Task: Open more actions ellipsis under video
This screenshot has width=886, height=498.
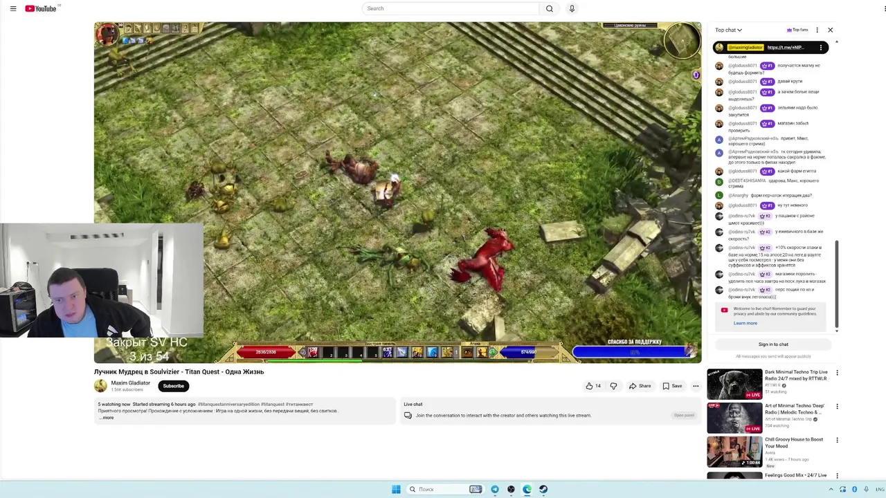Action: pos(696,386)
